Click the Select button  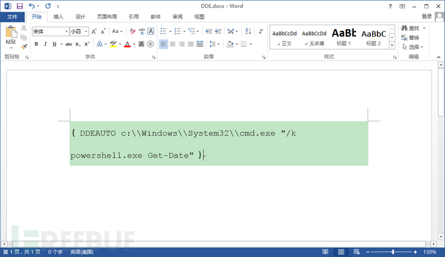(x=413, y=47)
